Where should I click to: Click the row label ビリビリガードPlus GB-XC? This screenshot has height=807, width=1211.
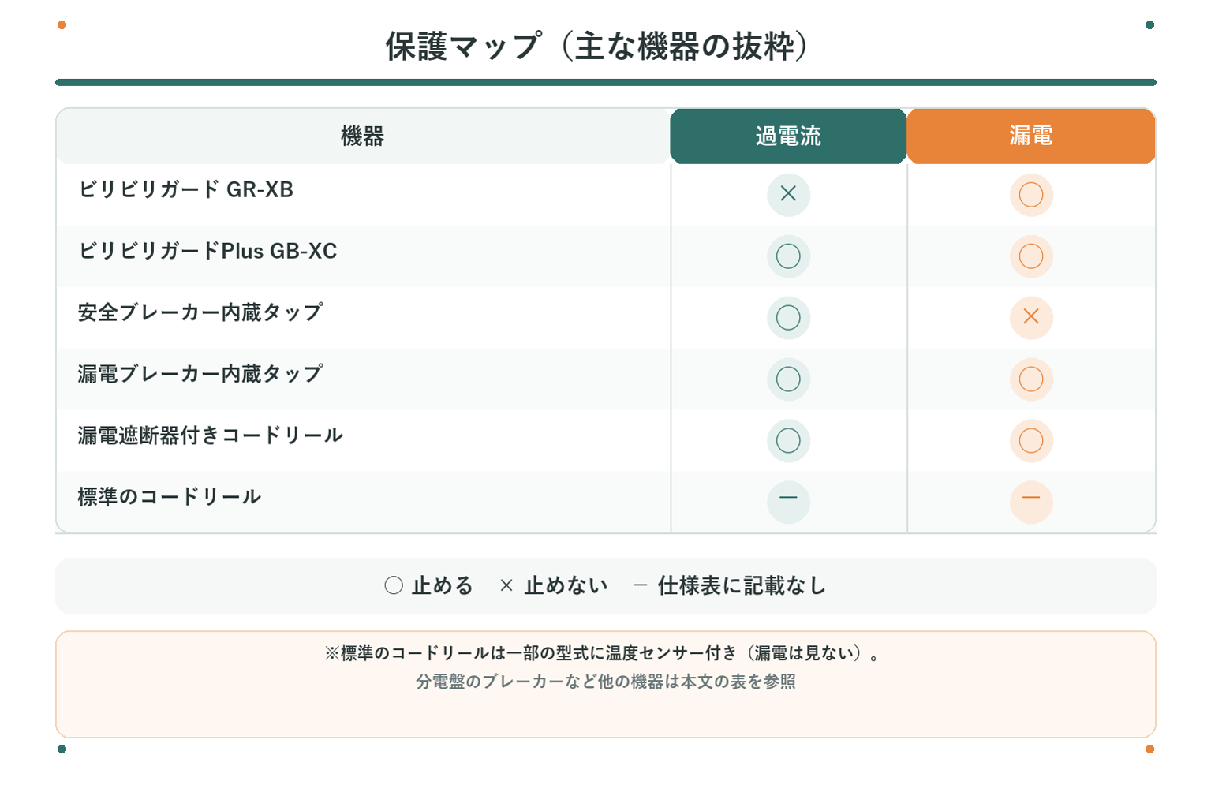tap(207, 252)
